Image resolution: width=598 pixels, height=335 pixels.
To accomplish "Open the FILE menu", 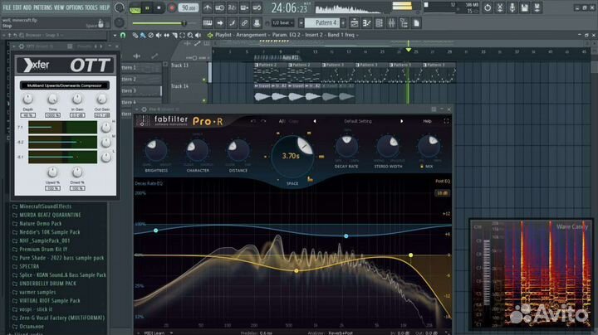I will 7,7.
